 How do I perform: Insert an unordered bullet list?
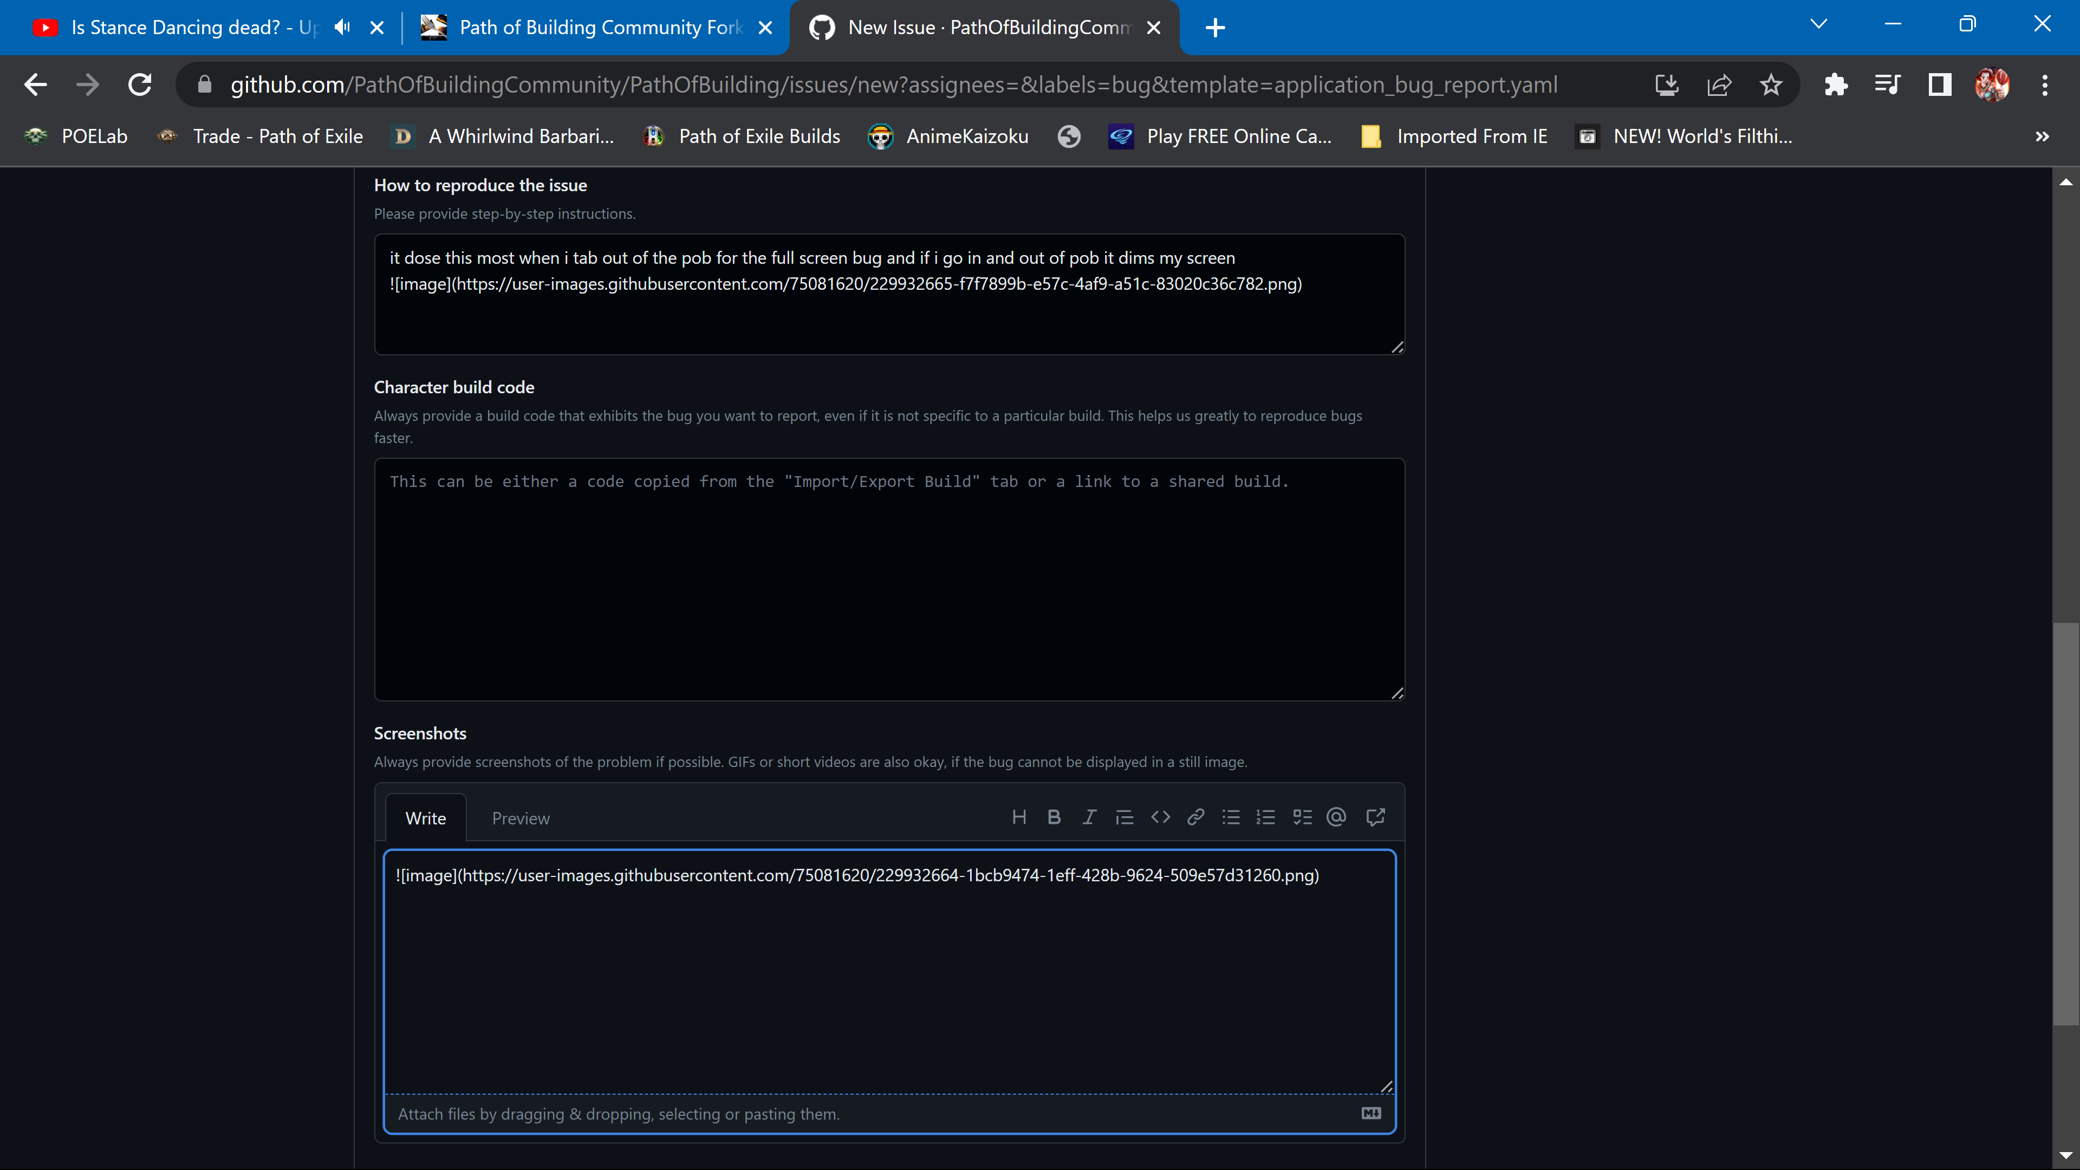pyautogui.click(x=1231, y=817)
